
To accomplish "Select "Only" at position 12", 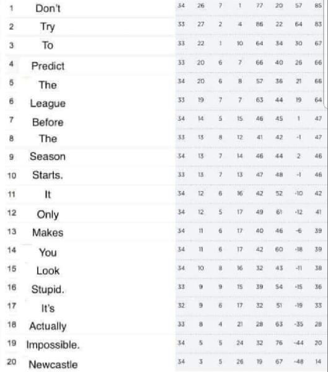I will pyautogui.click(x=48, y=215).
